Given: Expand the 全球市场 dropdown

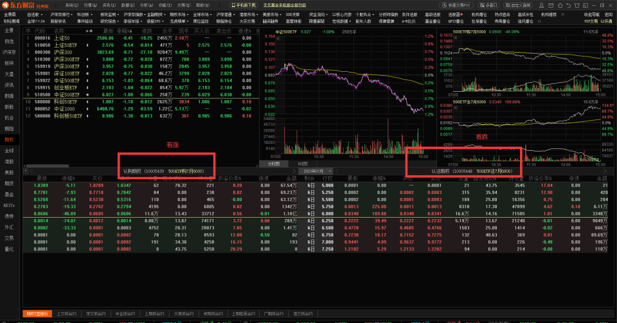Looking at the screenshot, I should tap(202, 15).
